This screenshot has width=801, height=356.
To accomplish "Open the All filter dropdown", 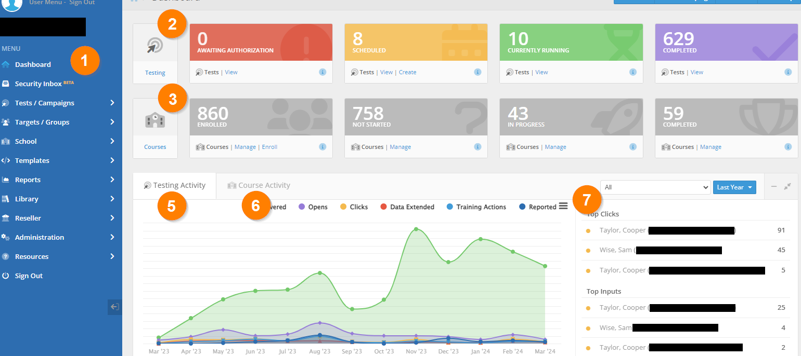I will pyautogui.click(x=655, y=187).
